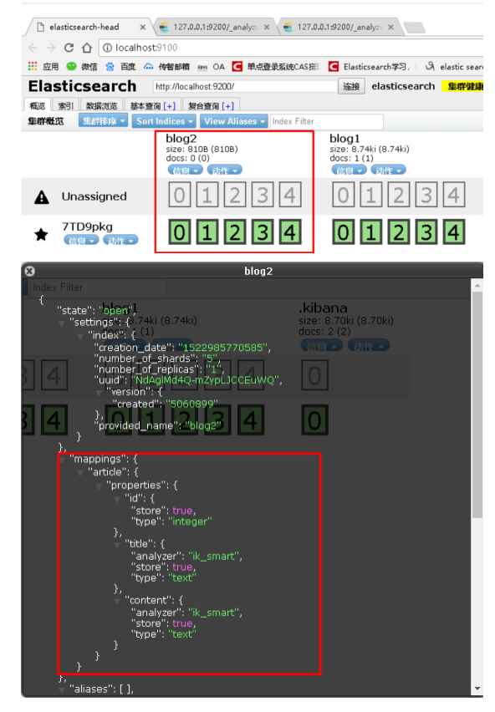Open the 集群排序 dropdown
Viewport: 495px width, 712px height.
tap(103, 121)
